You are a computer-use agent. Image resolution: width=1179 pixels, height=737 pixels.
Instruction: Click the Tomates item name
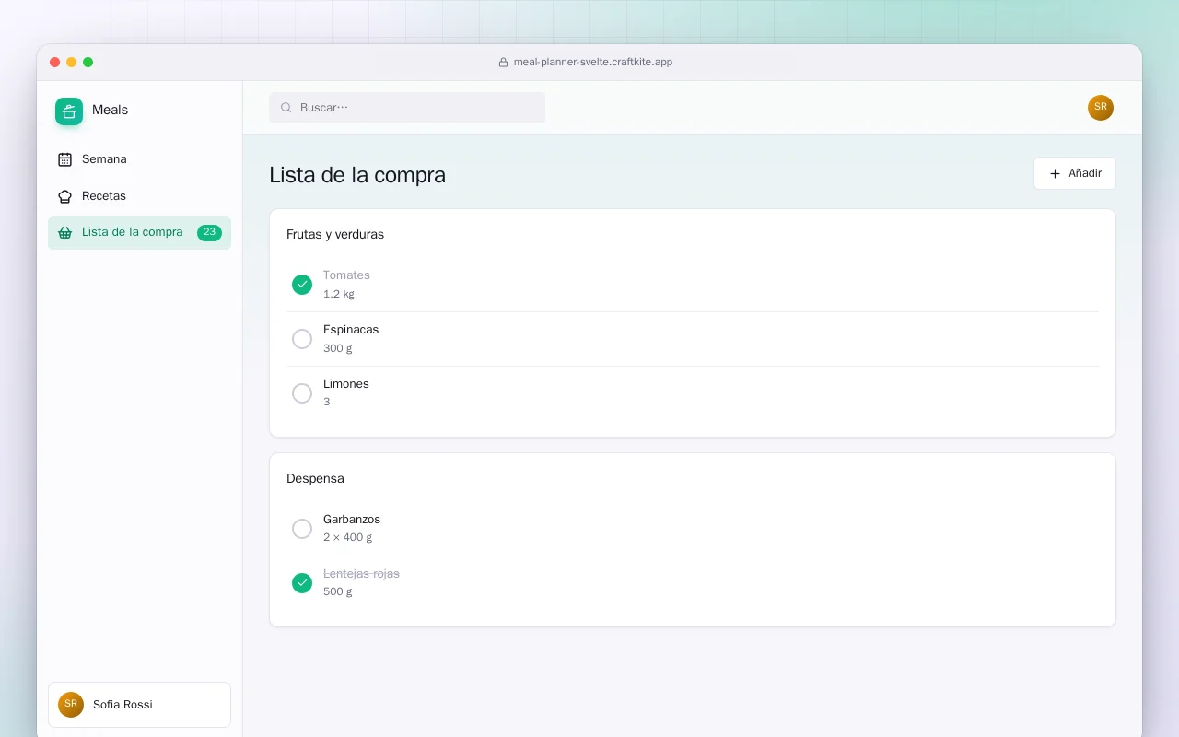346,275
